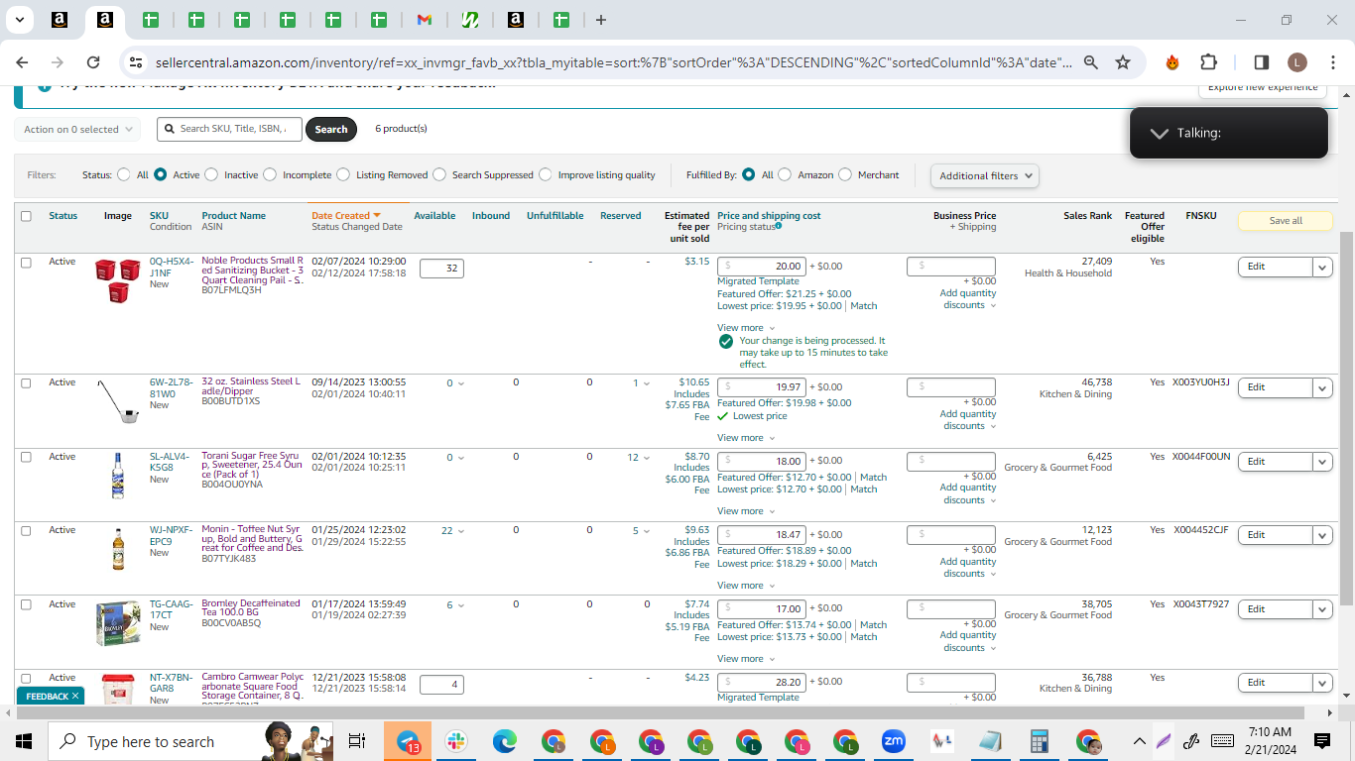Image resolution: width=1355 pixels, height=761 pixels.
Task: Open the Windows notification center icon
Action: [x=1321, y=741]
